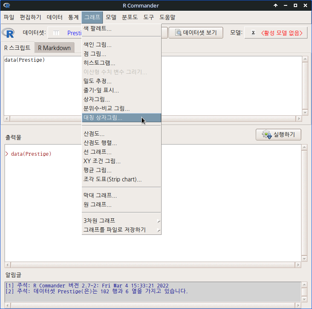This screenshot has height=309, width=312.
Task: Close the open 그래프 menu
Action: pos(92,17)
